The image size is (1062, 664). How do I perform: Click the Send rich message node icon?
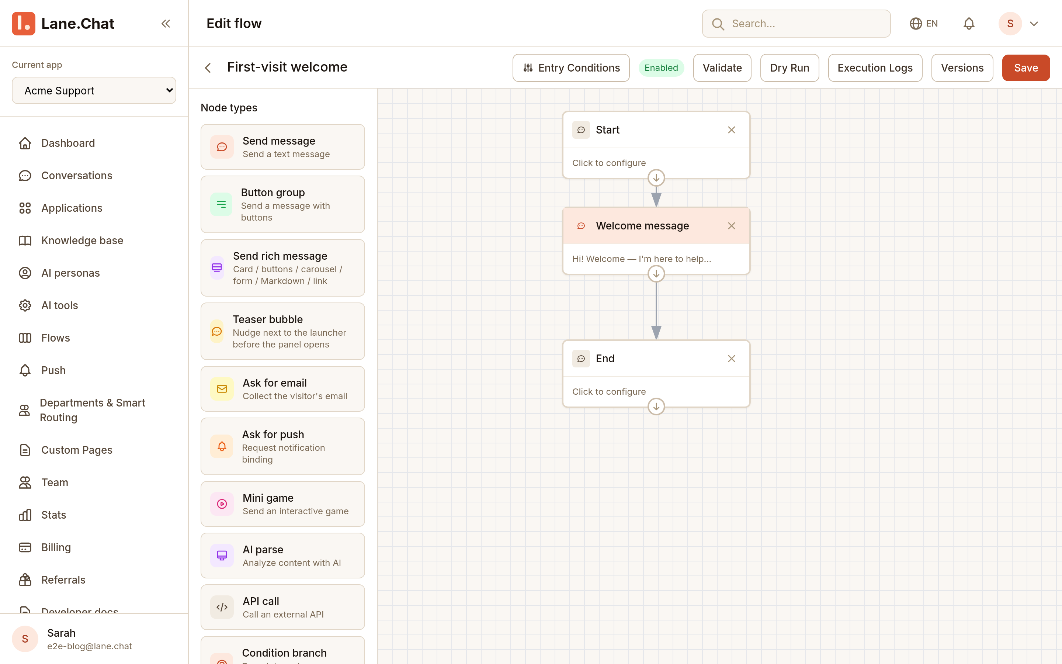(217, 268)
